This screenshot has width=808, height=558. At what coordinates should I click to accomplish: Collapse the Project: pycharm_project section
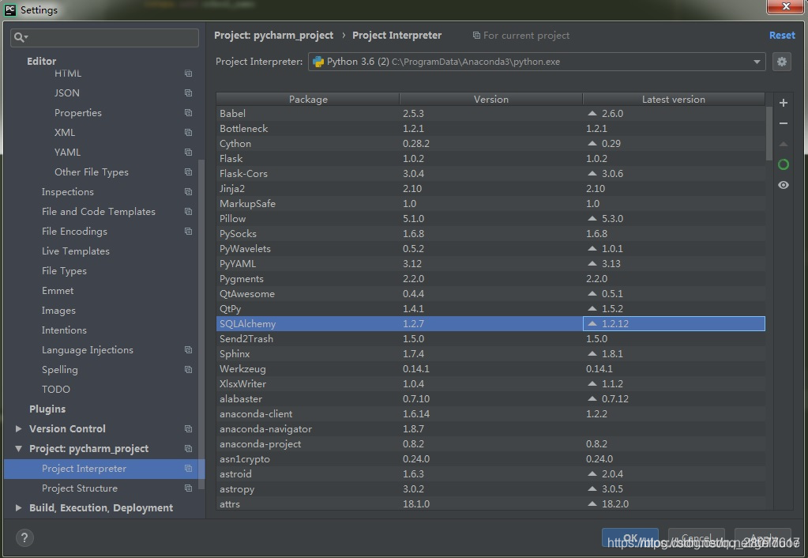pos(18,449)
